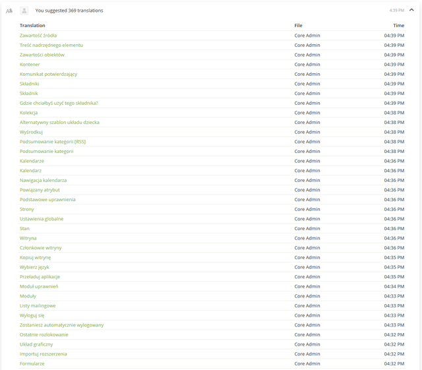Open the 'Członkowie witryny' translation
The height and width of the screenshot is (370, 422).
pyautogui.click(x=41, y=248)
